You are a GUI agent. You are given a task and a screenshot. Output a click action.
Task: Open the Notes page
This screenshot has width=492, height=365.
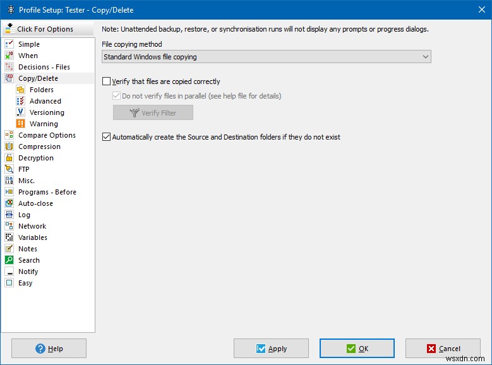(28, 249)
